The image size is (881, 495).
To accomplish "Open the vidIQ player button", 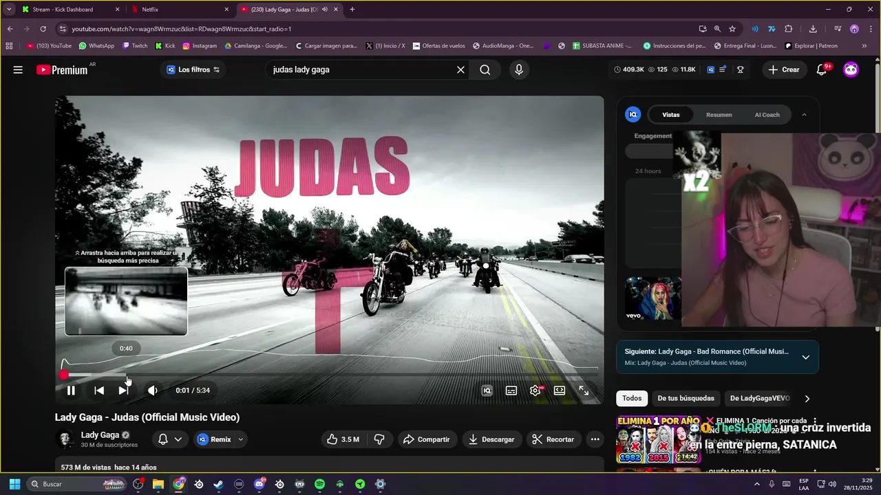I will tap(487, 390).
